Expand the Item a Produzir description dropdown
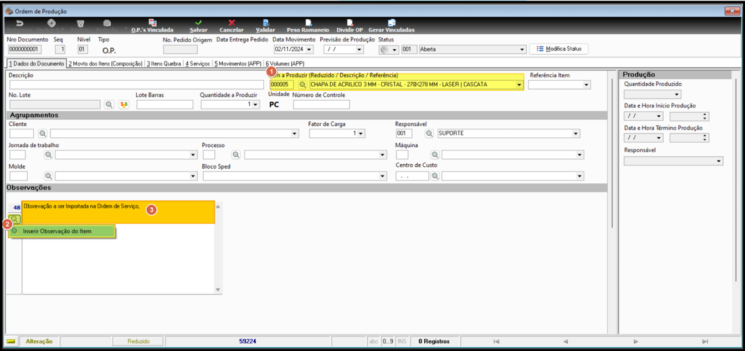The width and height of the screenshot is (745, 351). click(x=519, y=85)
